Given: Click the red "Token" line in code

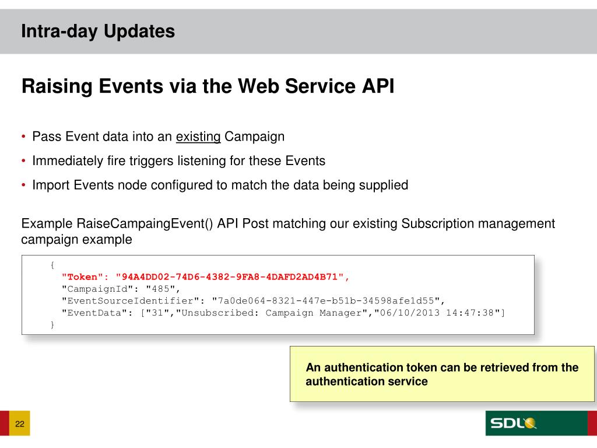Looking at the screenshot, I should [206, 277].
